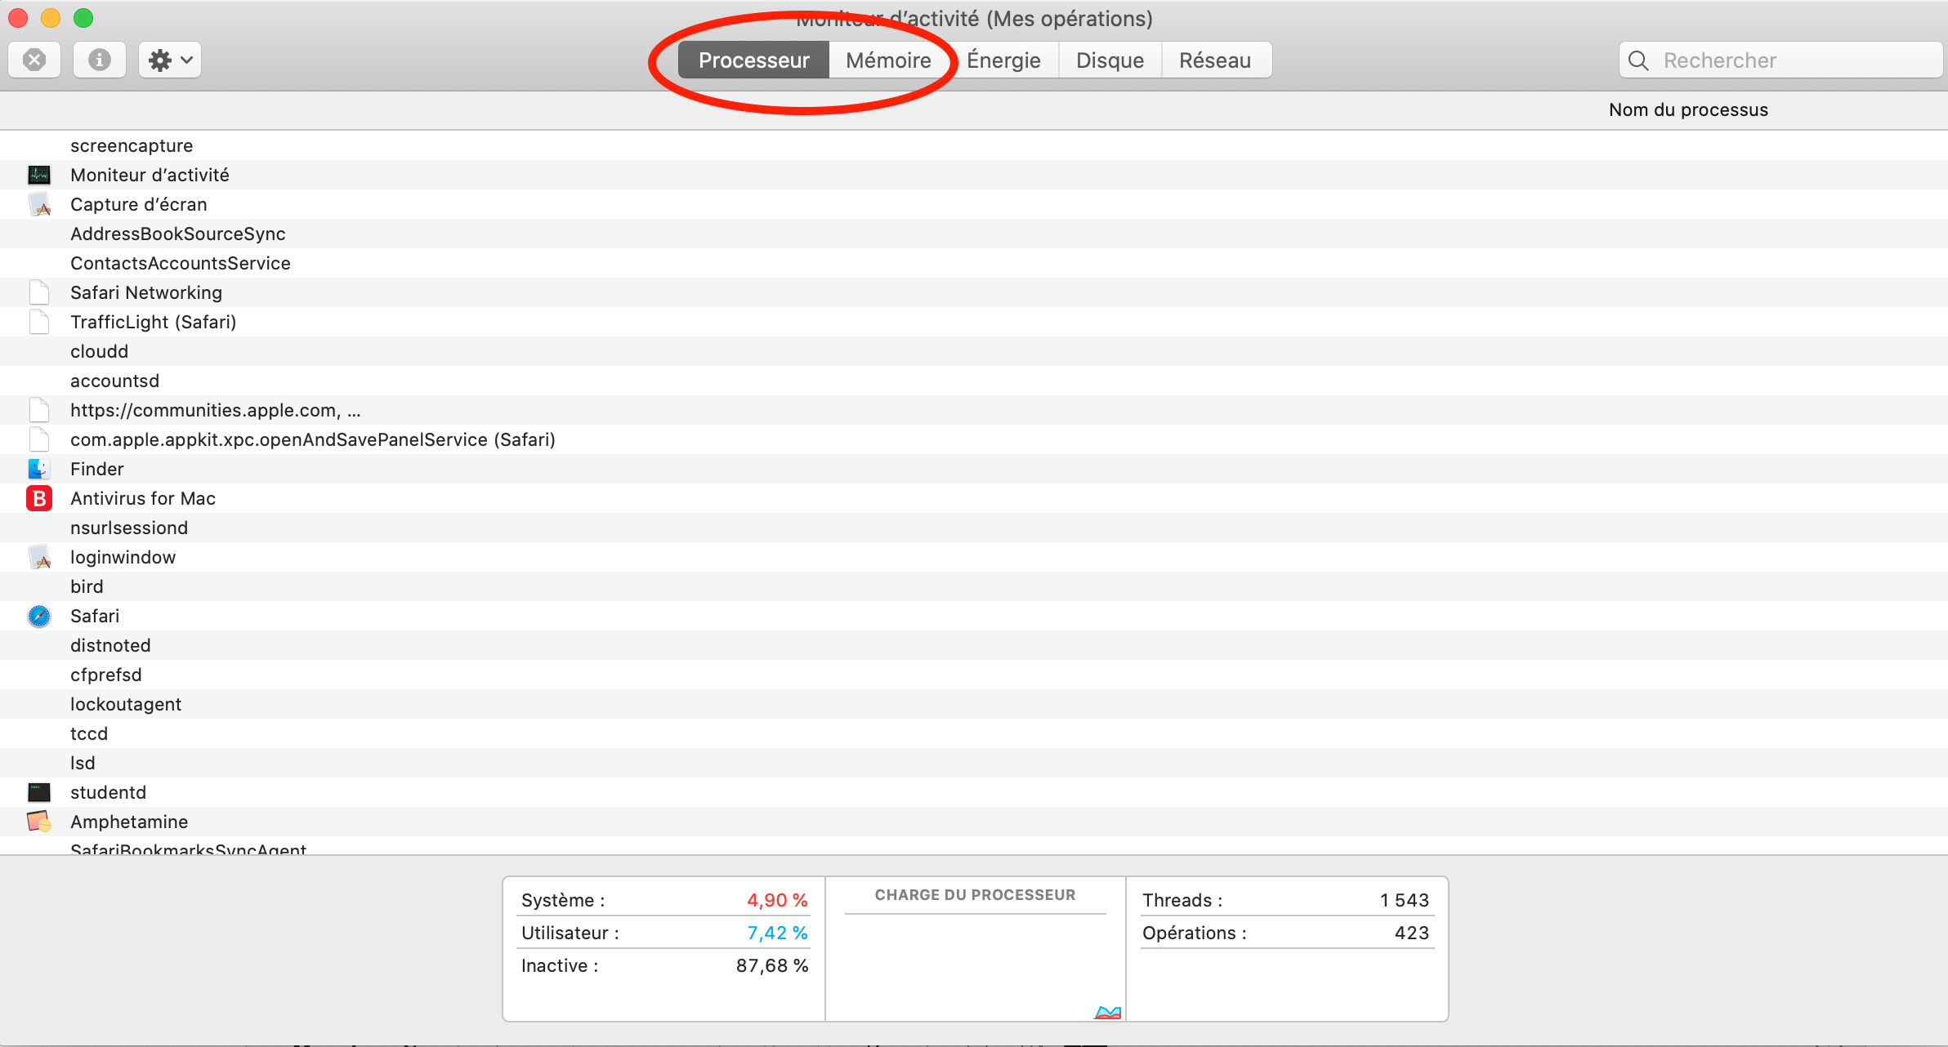Open the gear action dropdown menu
1948x1047 pixels.
coord(170,60)
